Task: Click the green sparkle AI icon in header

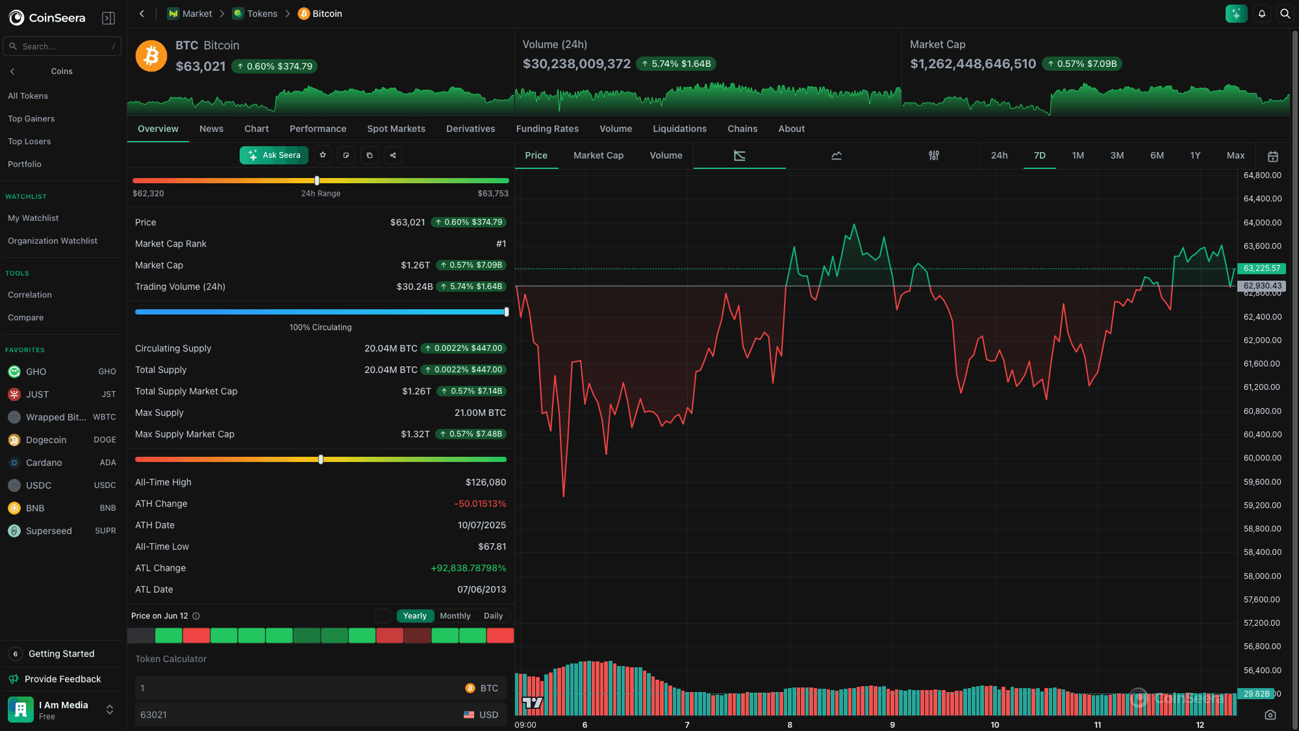Action: click(x=1236, y=14)
